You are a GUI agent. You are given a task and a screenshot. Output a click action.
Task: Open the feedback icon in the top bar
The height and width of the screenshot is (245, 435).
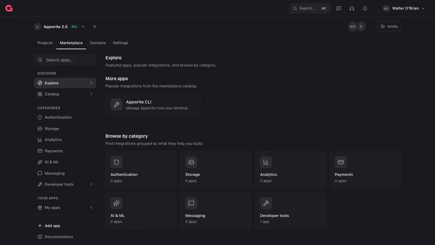[x=339, y=8]
